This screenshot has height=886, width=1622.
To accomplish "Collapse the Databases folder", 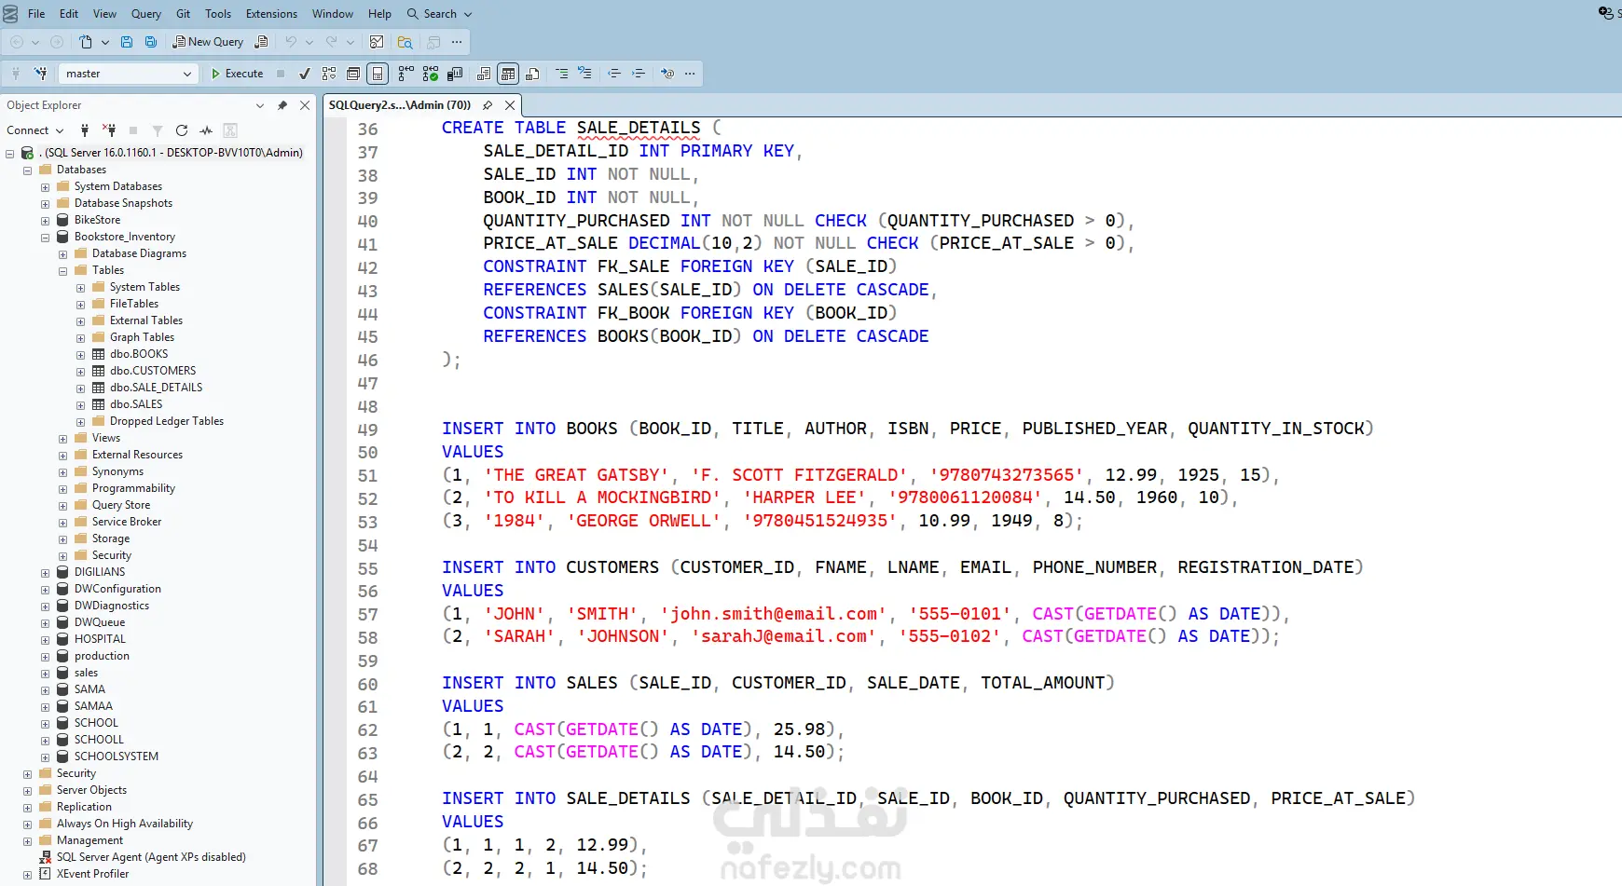I will click(27, 170).
